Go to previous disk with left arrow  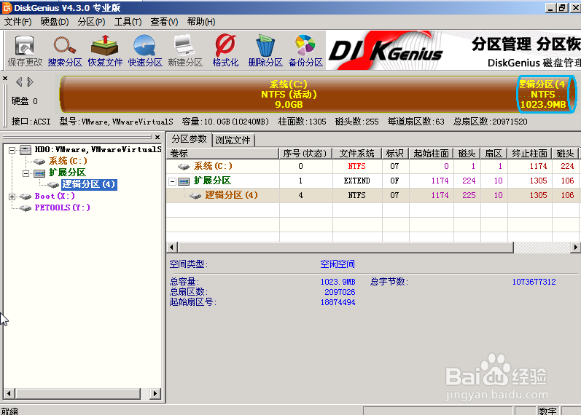click(19, 82)
